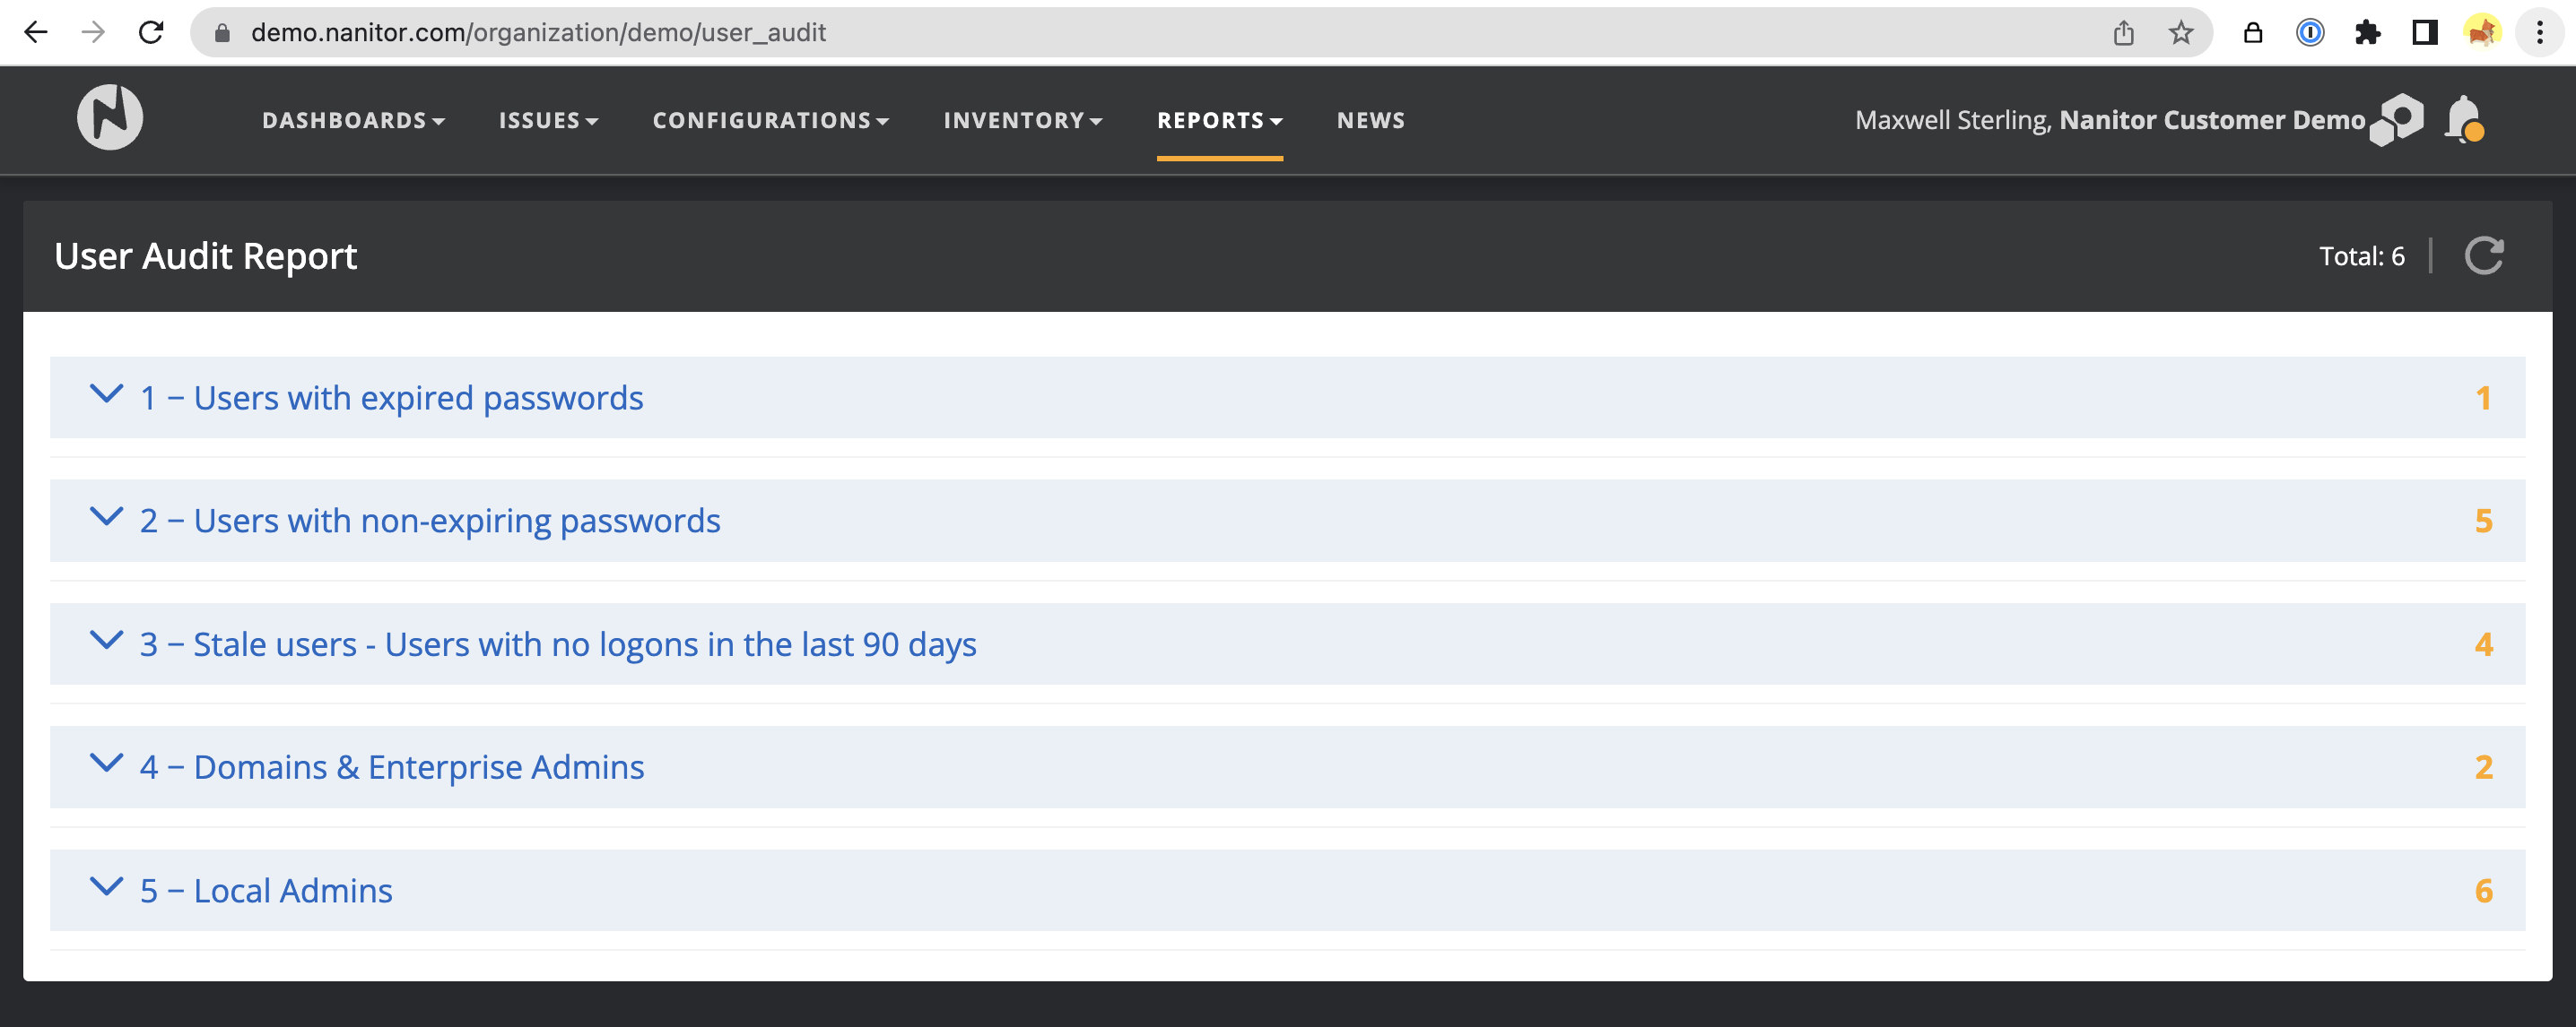Open the notification bell icon
This screenshot has width=2576, height=1027.
2464,120
